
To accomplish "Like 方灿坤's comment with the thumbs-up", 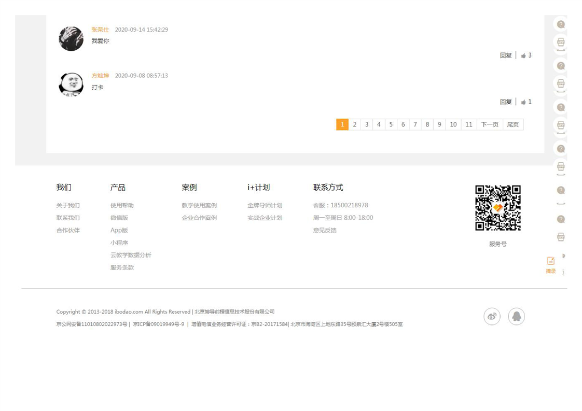I will point(523,102).
